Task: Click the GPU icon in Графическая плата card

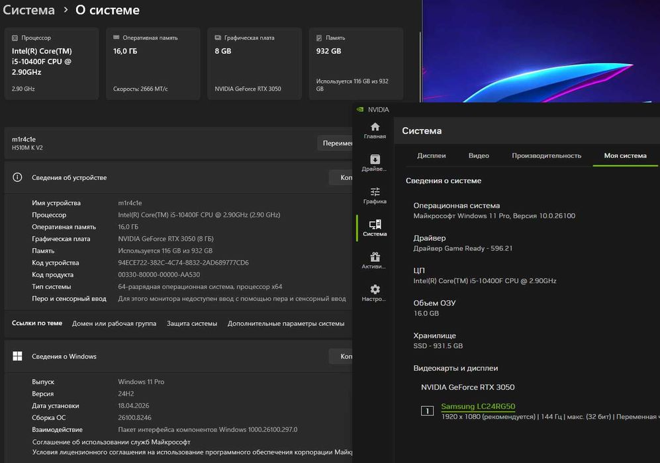Action: point(218,38)
